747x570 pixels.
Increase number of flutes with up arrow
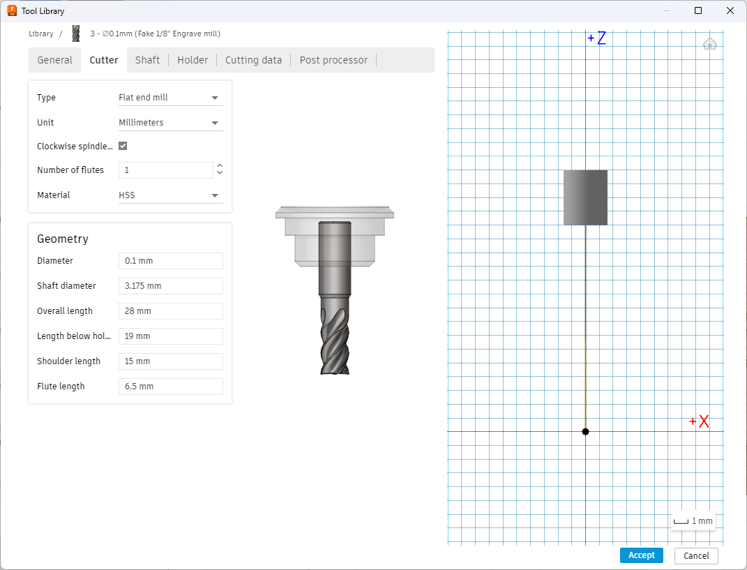coord(220,166)
